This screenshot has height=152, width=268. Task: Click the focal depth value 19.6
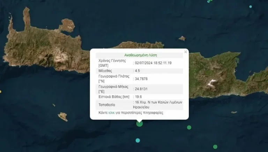pos(139,97)
